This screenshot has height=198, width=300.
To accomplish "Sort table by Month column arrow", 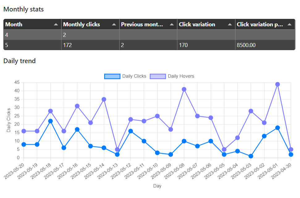I will (56, 24).
